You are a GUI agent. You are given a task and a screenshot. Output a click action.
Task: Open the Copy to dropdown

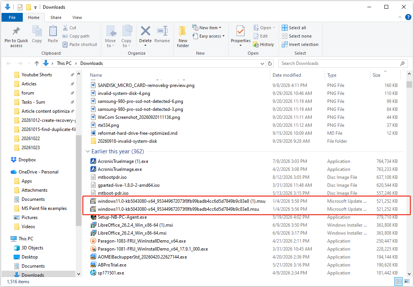[126, 43]
